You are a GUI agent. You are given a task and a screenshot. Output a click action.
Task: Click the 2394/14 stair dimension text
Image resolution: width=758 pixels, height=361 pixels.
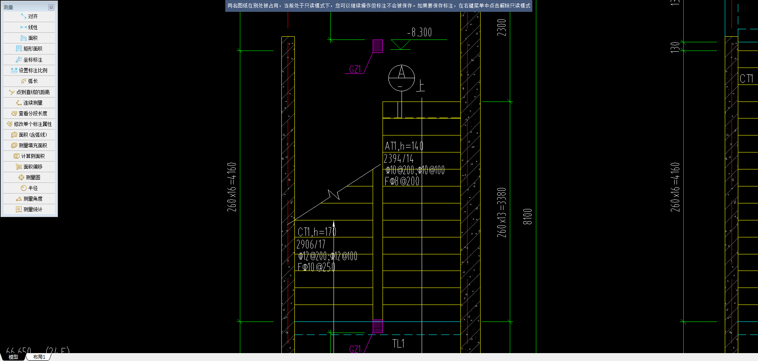399,159
